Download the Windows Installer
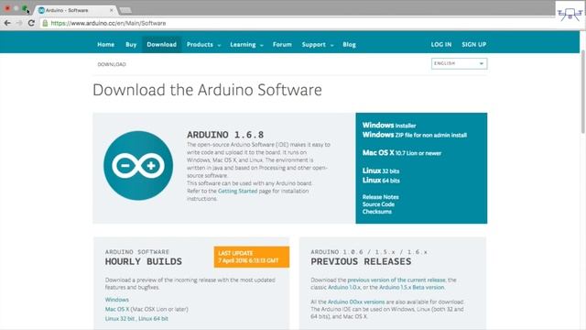The width and height of the screenshot is (586, 330). pos(389,126)
